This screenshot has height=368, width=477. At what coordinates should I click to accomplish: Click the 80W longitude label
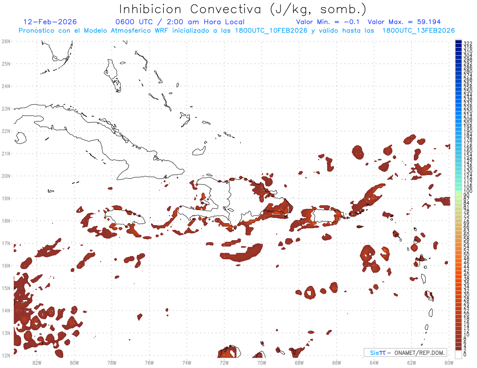[x=74, y=362]
